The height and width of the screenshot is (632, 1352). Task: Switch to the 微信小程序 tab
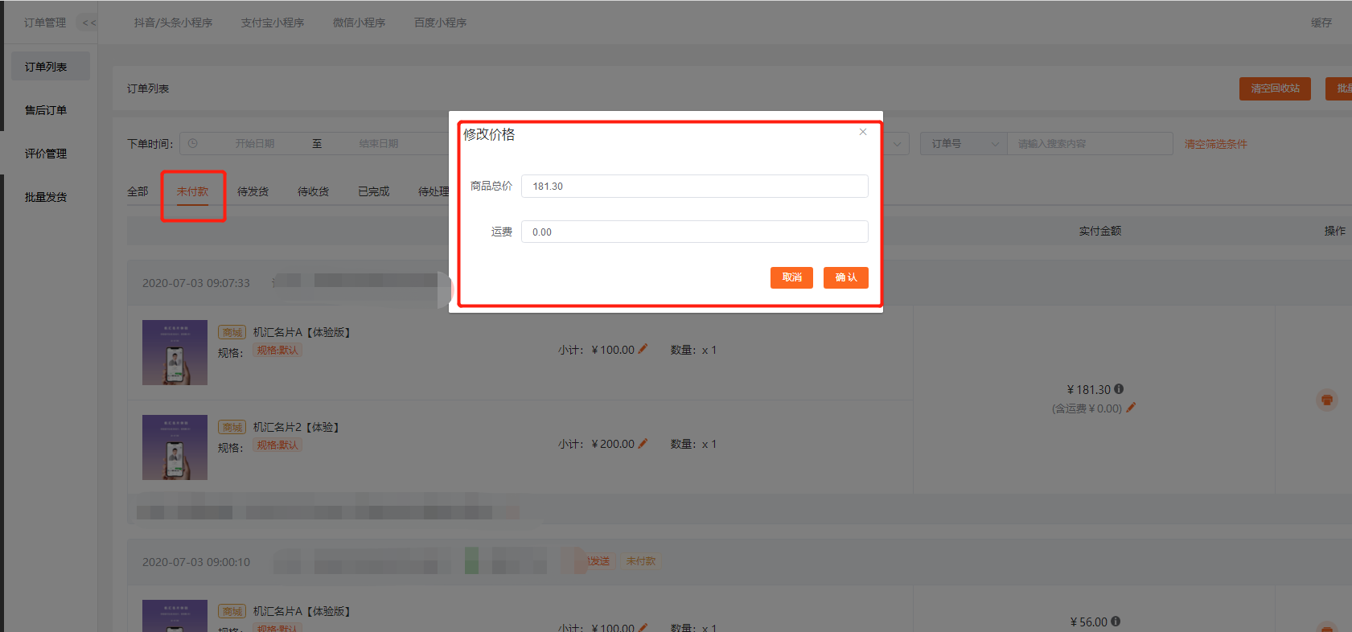359,23
